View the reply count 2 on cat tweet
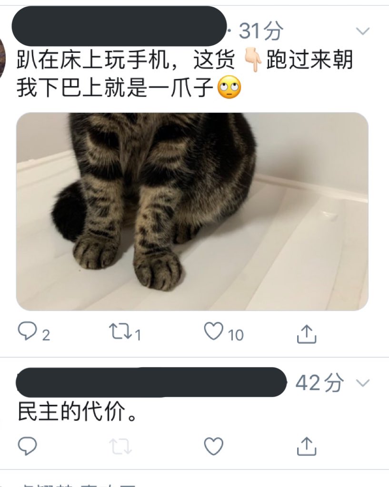Viewport: 389px width, 487px height. point(46,335)
